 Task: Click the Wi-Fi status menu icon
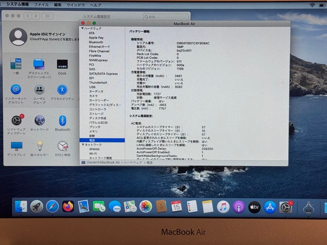coord(312,5)
